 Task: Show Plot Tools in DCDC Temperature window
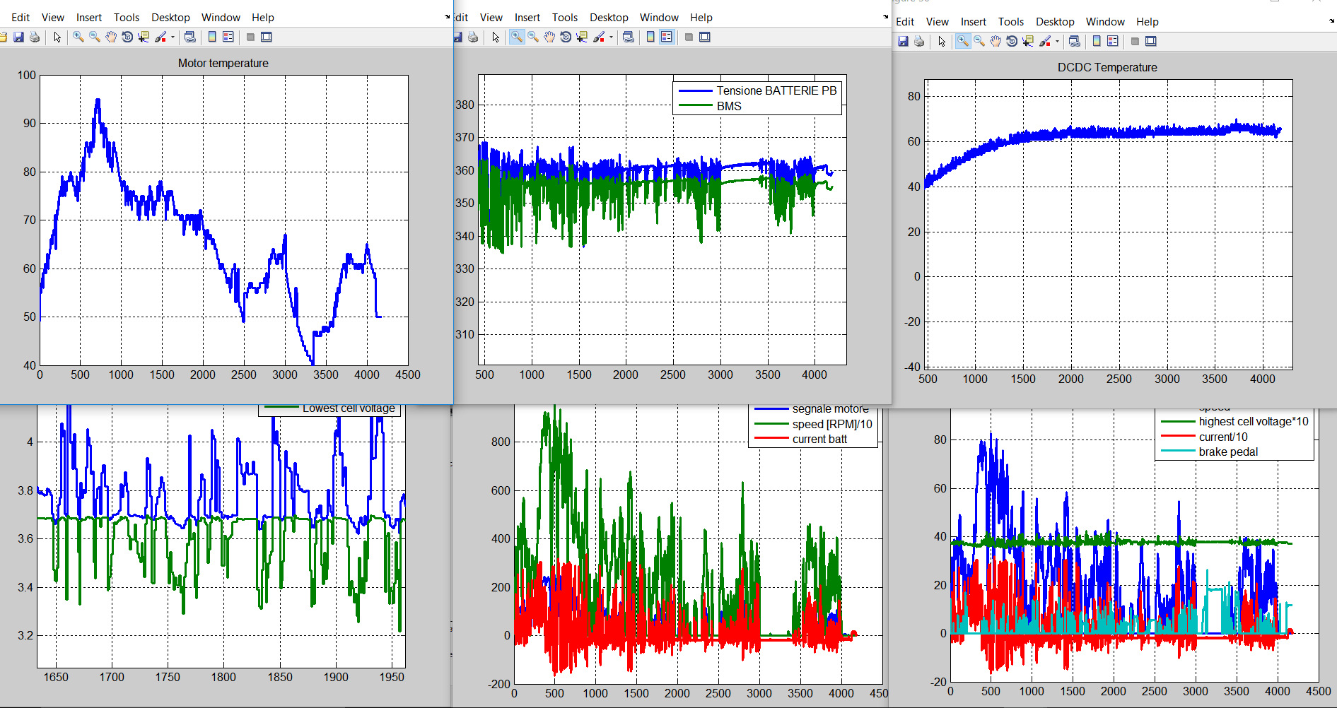1151,42
